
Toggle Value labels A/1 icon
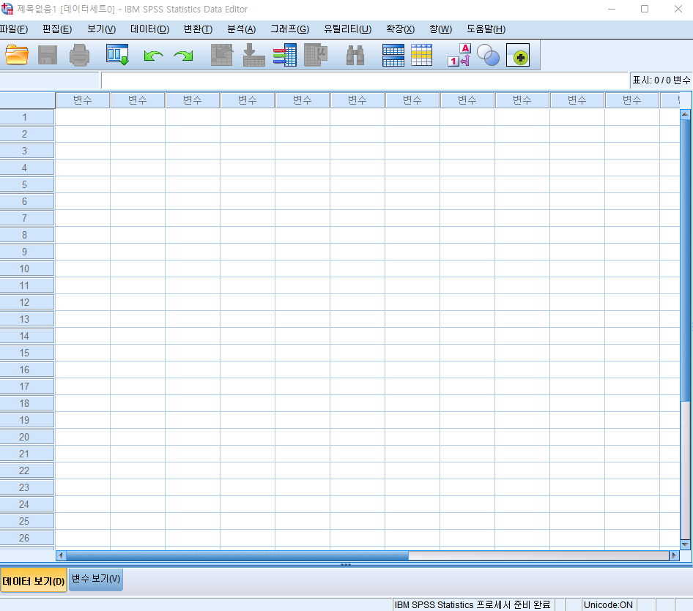coord(459,55)
